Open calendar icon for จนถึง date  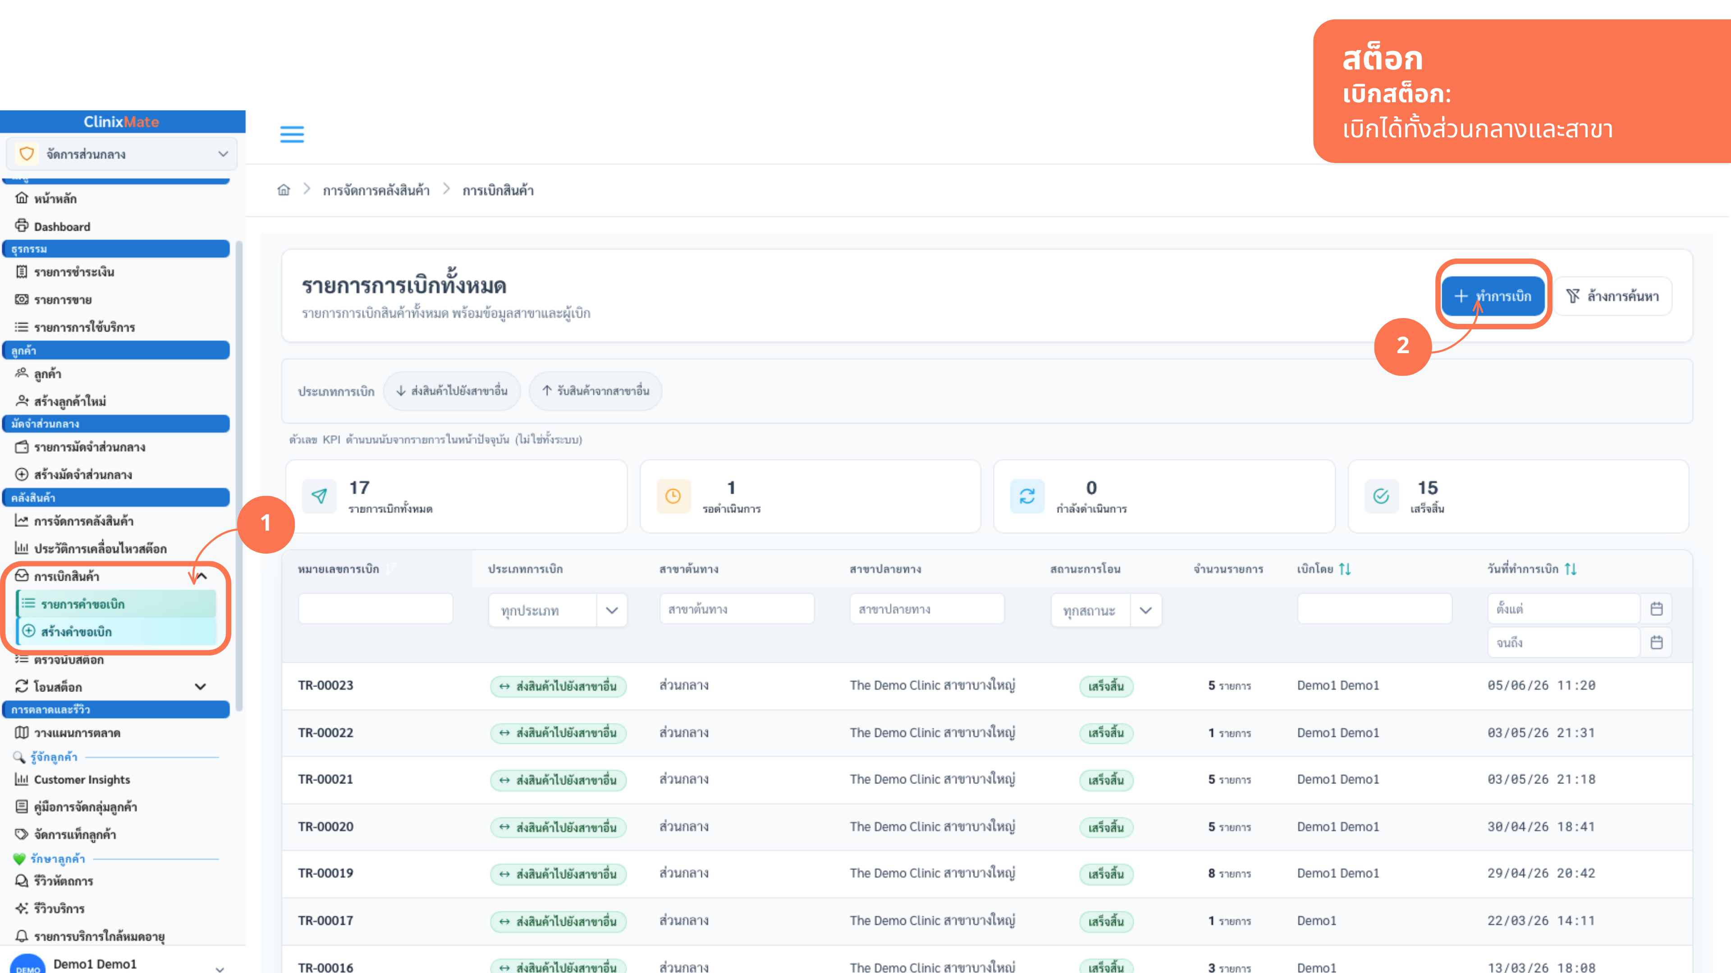[1657, 643]
